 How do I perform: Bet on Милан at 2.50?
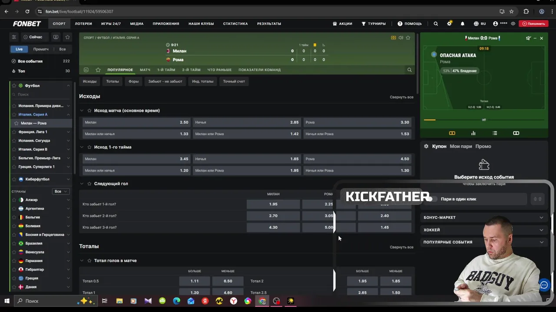[x=136, y=122]
